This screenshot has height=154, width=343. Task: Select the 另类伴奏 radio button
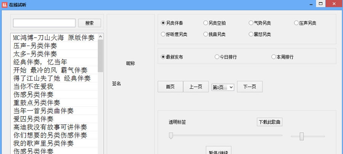coord(172,23)
